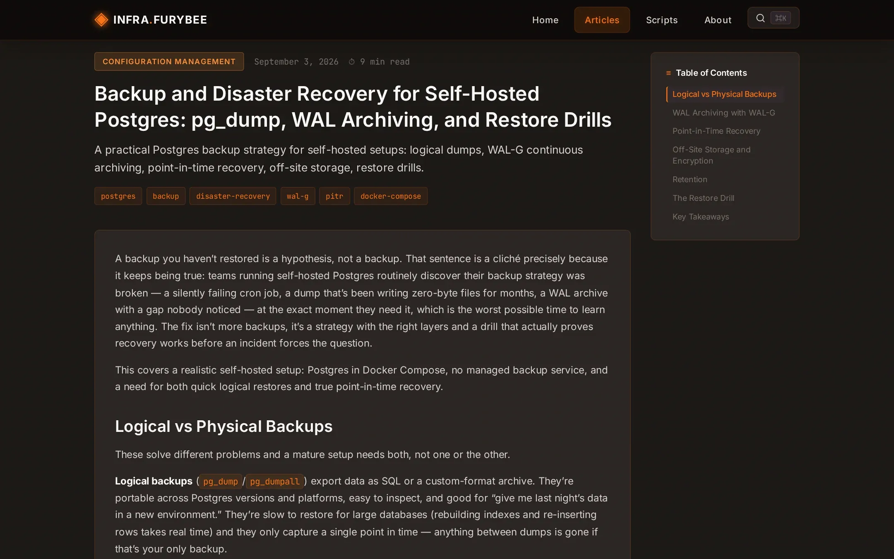Filter by the backup tag

(166, 196)
